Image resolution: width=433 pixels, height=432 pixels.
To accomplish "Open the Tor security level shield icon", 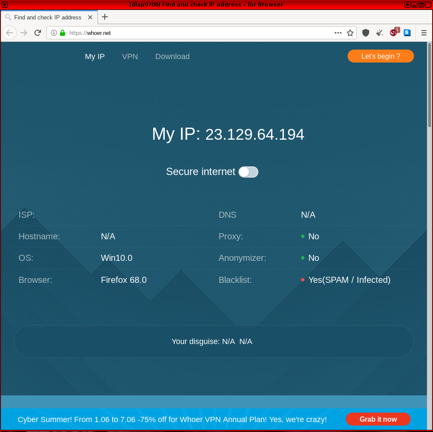I will 366,33.
